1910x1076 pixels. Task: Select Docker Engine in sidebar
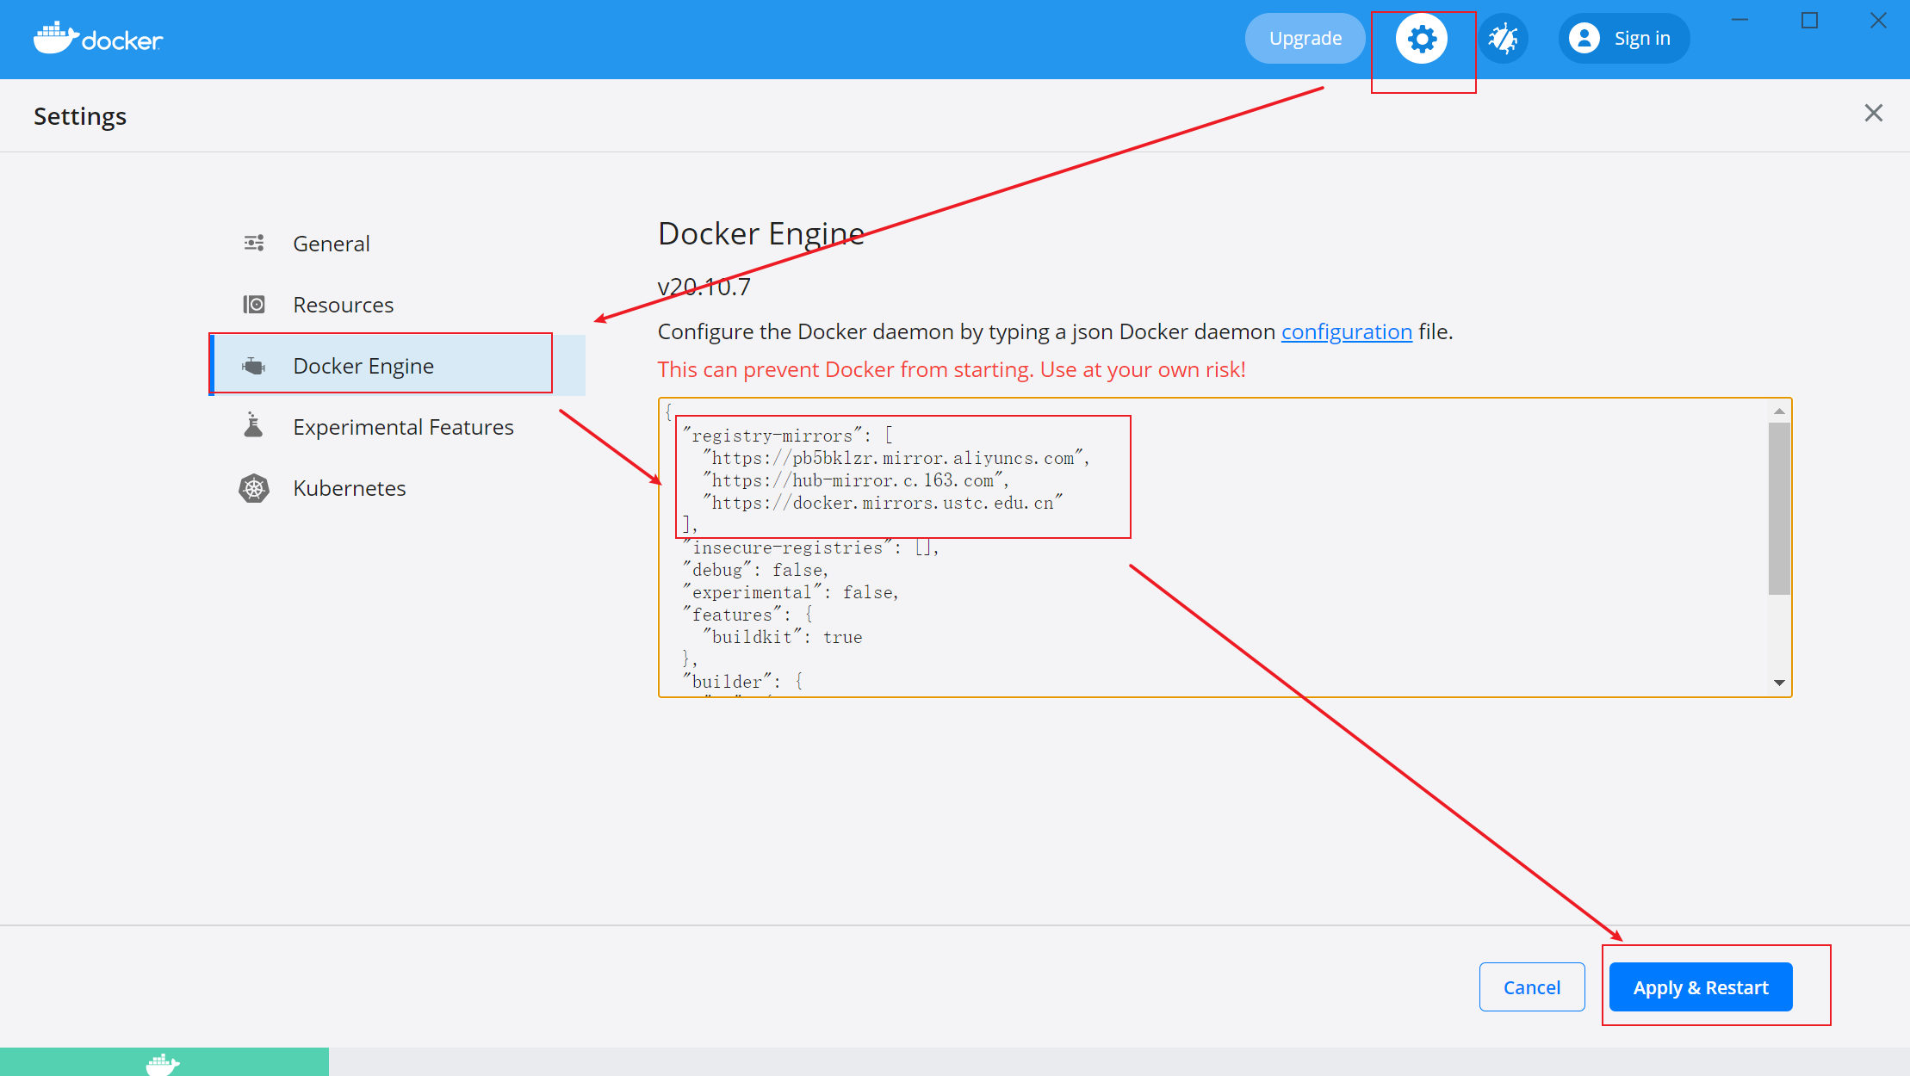click(x=363, y=366)
